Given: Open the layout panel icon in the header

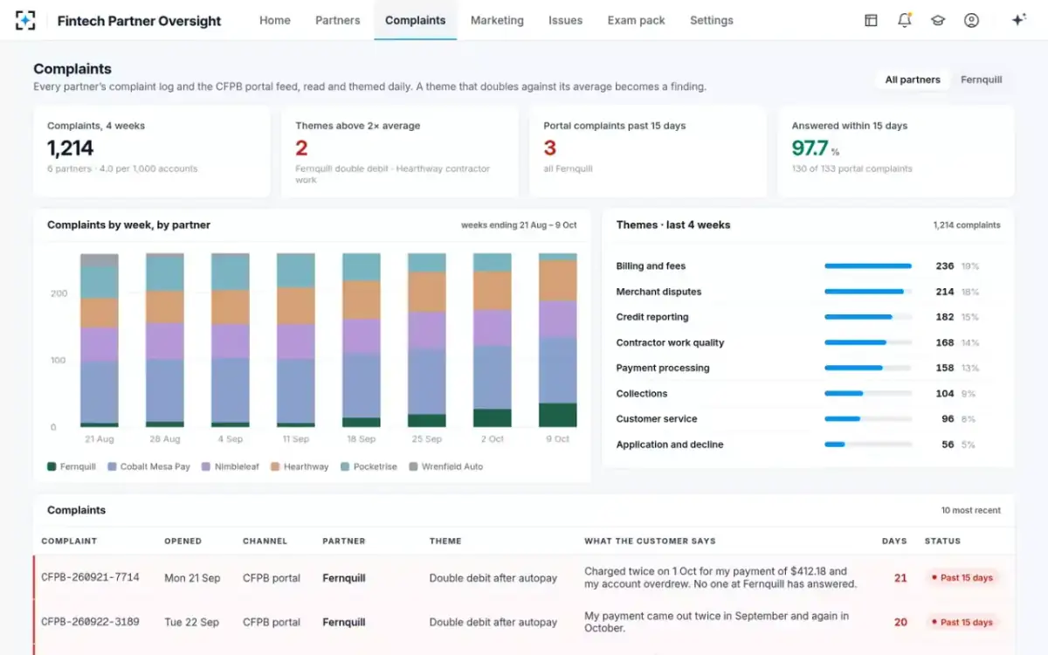Looking at the screenshot, I should [x=871, y=20].
